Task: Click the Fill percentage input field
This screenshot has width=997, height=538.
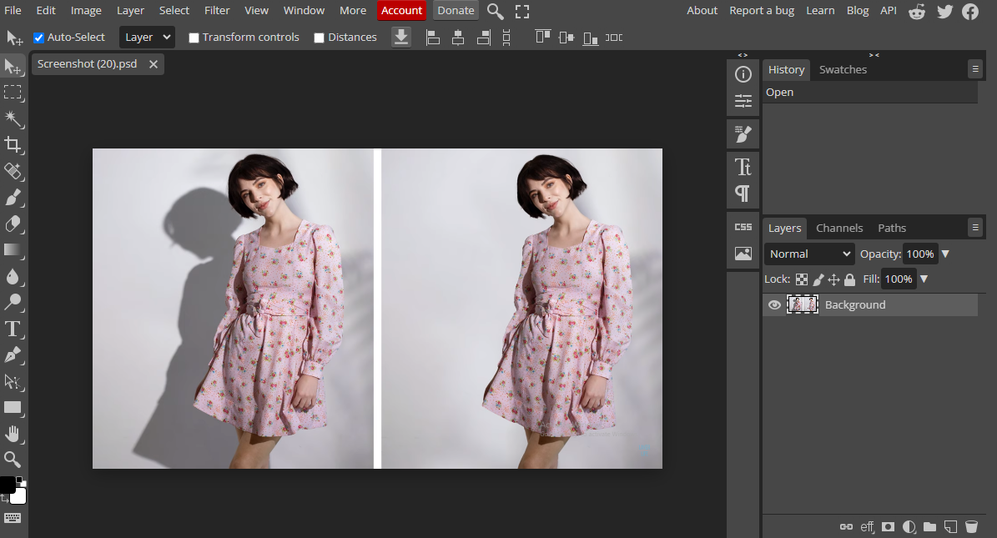Action: (x=899, y=279)
